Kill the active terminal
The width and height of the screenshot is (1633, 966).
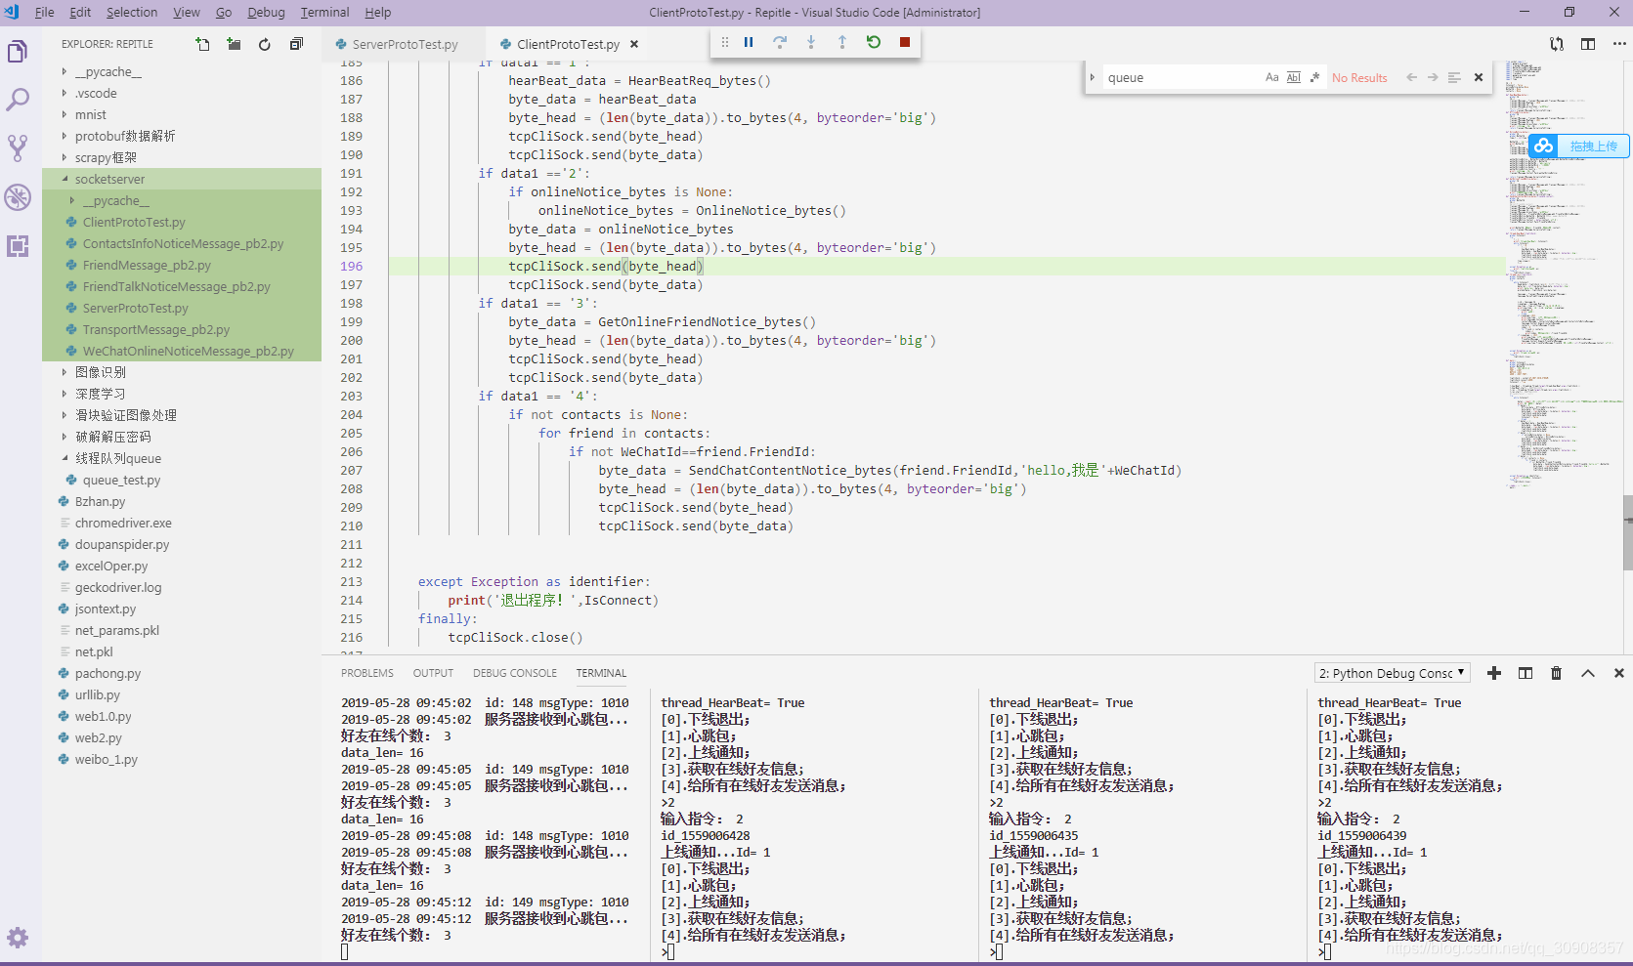click(1557, 673)
